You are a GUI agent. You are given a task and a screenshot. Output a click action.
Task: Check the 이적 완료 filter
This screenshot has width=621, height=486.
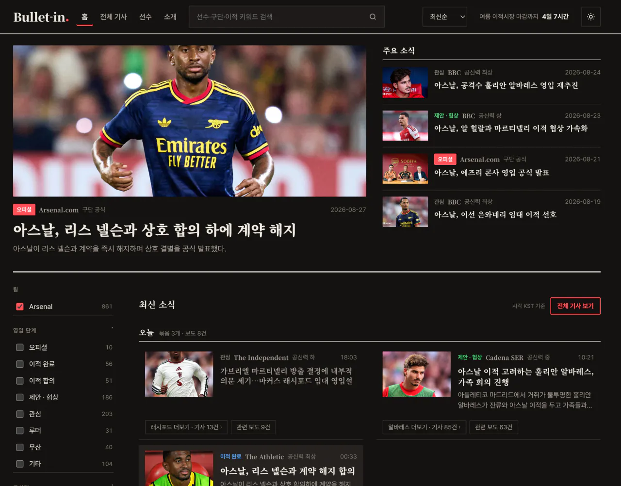[20, 364]
